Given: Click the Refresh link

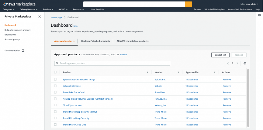Looking at the screenshot, I should pyautogui.click(x=124, y=54).
